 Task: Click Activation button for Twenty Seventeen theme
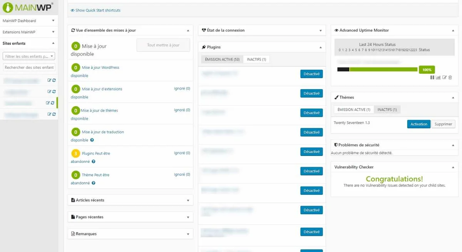(418, 124)
